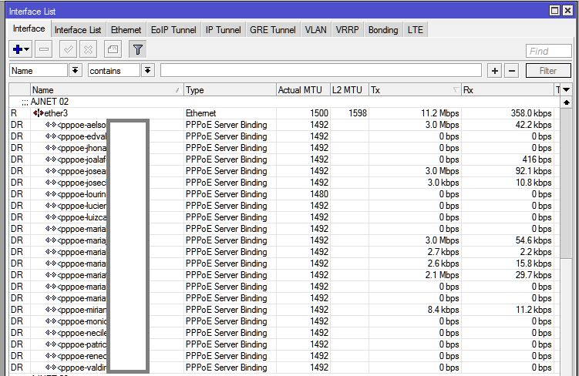Click the pppoe-luizca row interface icon

(x=51, y=217)
